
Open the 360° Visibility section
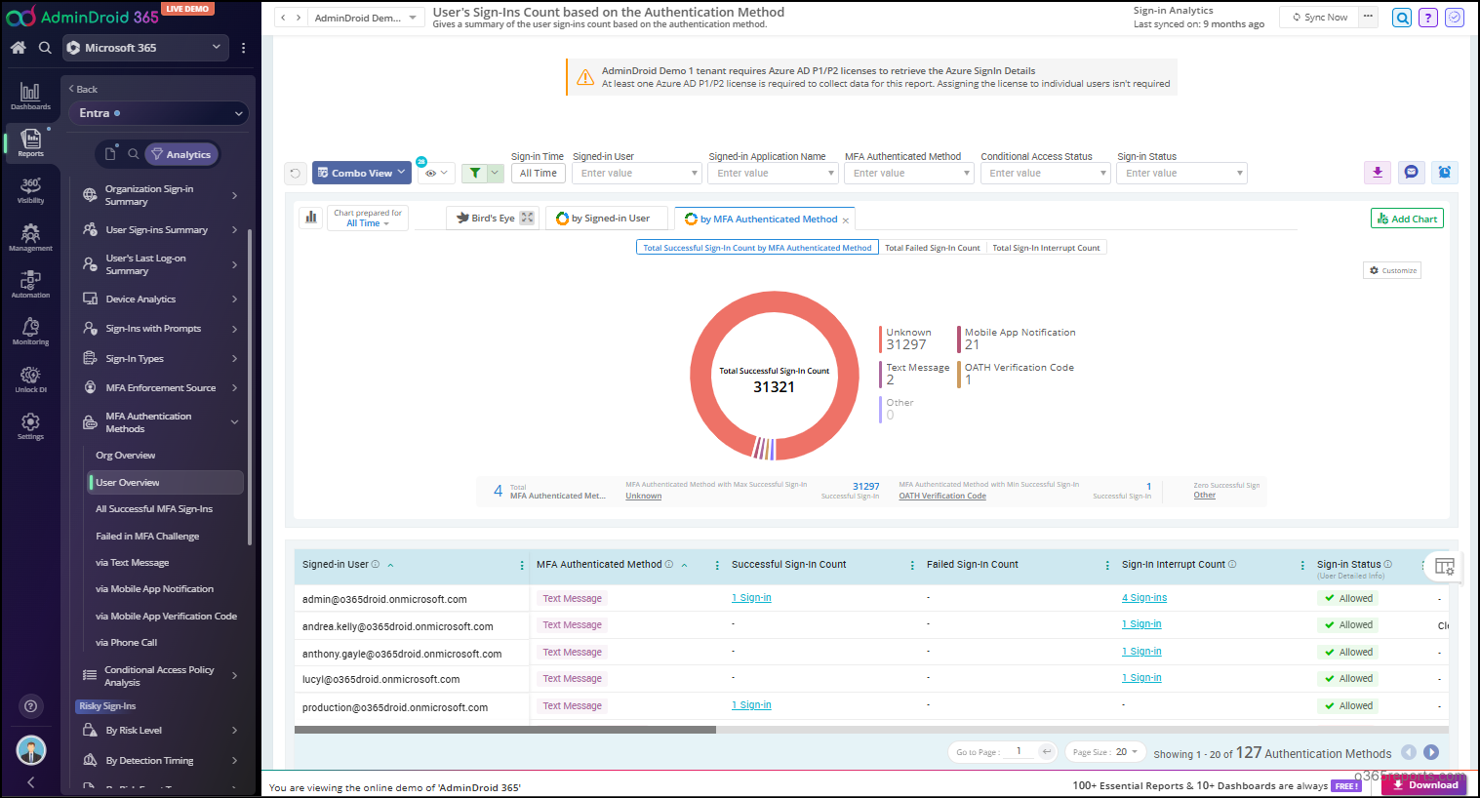30,189
